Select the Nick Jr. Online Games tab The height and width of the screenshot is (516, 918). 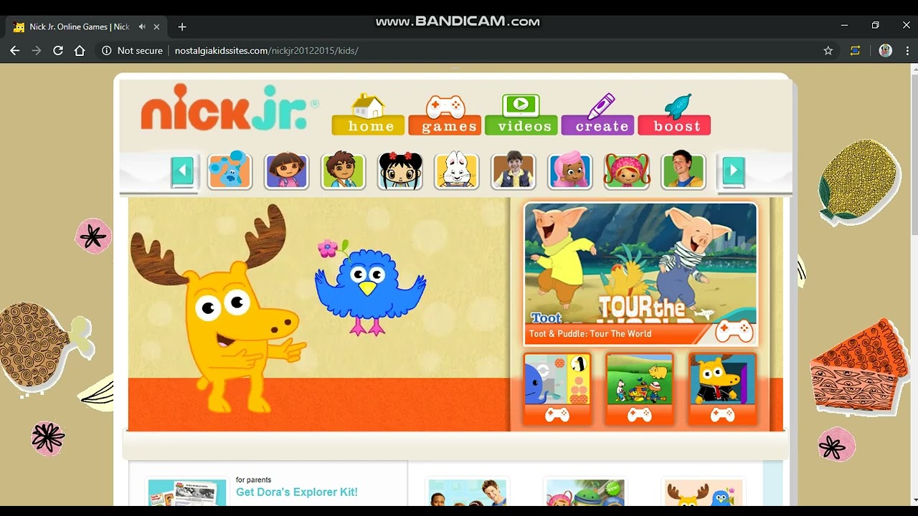click(x=87, y=27)
